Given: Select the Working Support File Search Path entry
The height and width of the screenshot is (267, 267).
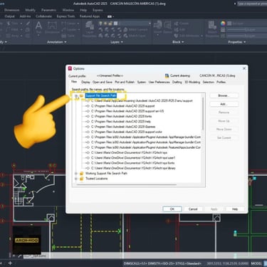Looking at the screenshot, I should tap(106, 174).
